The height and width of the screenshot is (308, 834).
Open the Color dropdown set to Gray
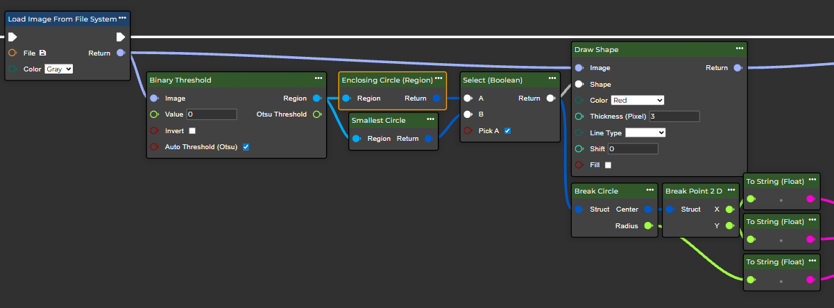pos(59,69)
